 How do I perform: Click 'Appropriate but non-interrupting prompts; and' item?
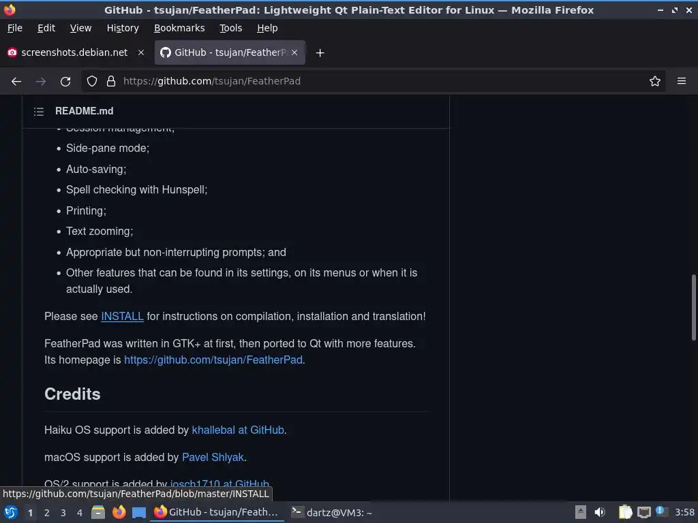point(177,252)
